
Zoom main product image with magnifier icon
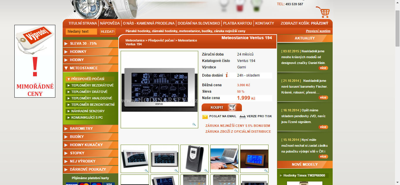pyautogui.click(x=194, y=125)
